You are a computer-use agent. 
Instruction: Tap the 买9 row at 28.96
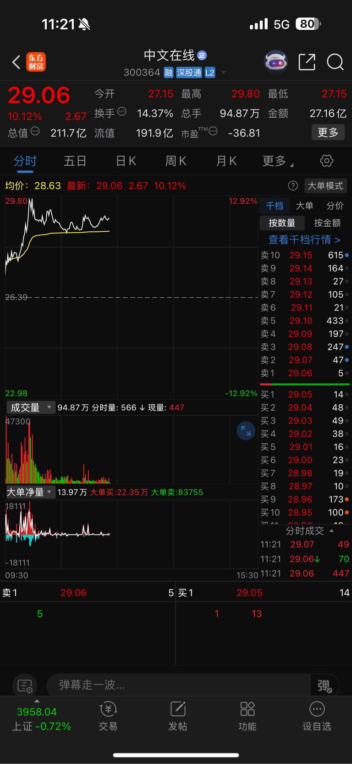tap(304, 499)
